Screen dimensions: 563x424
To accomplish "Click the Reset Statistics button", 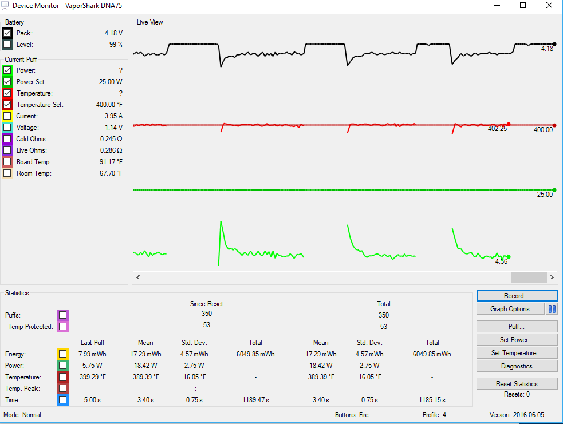I will click(517, 384).
